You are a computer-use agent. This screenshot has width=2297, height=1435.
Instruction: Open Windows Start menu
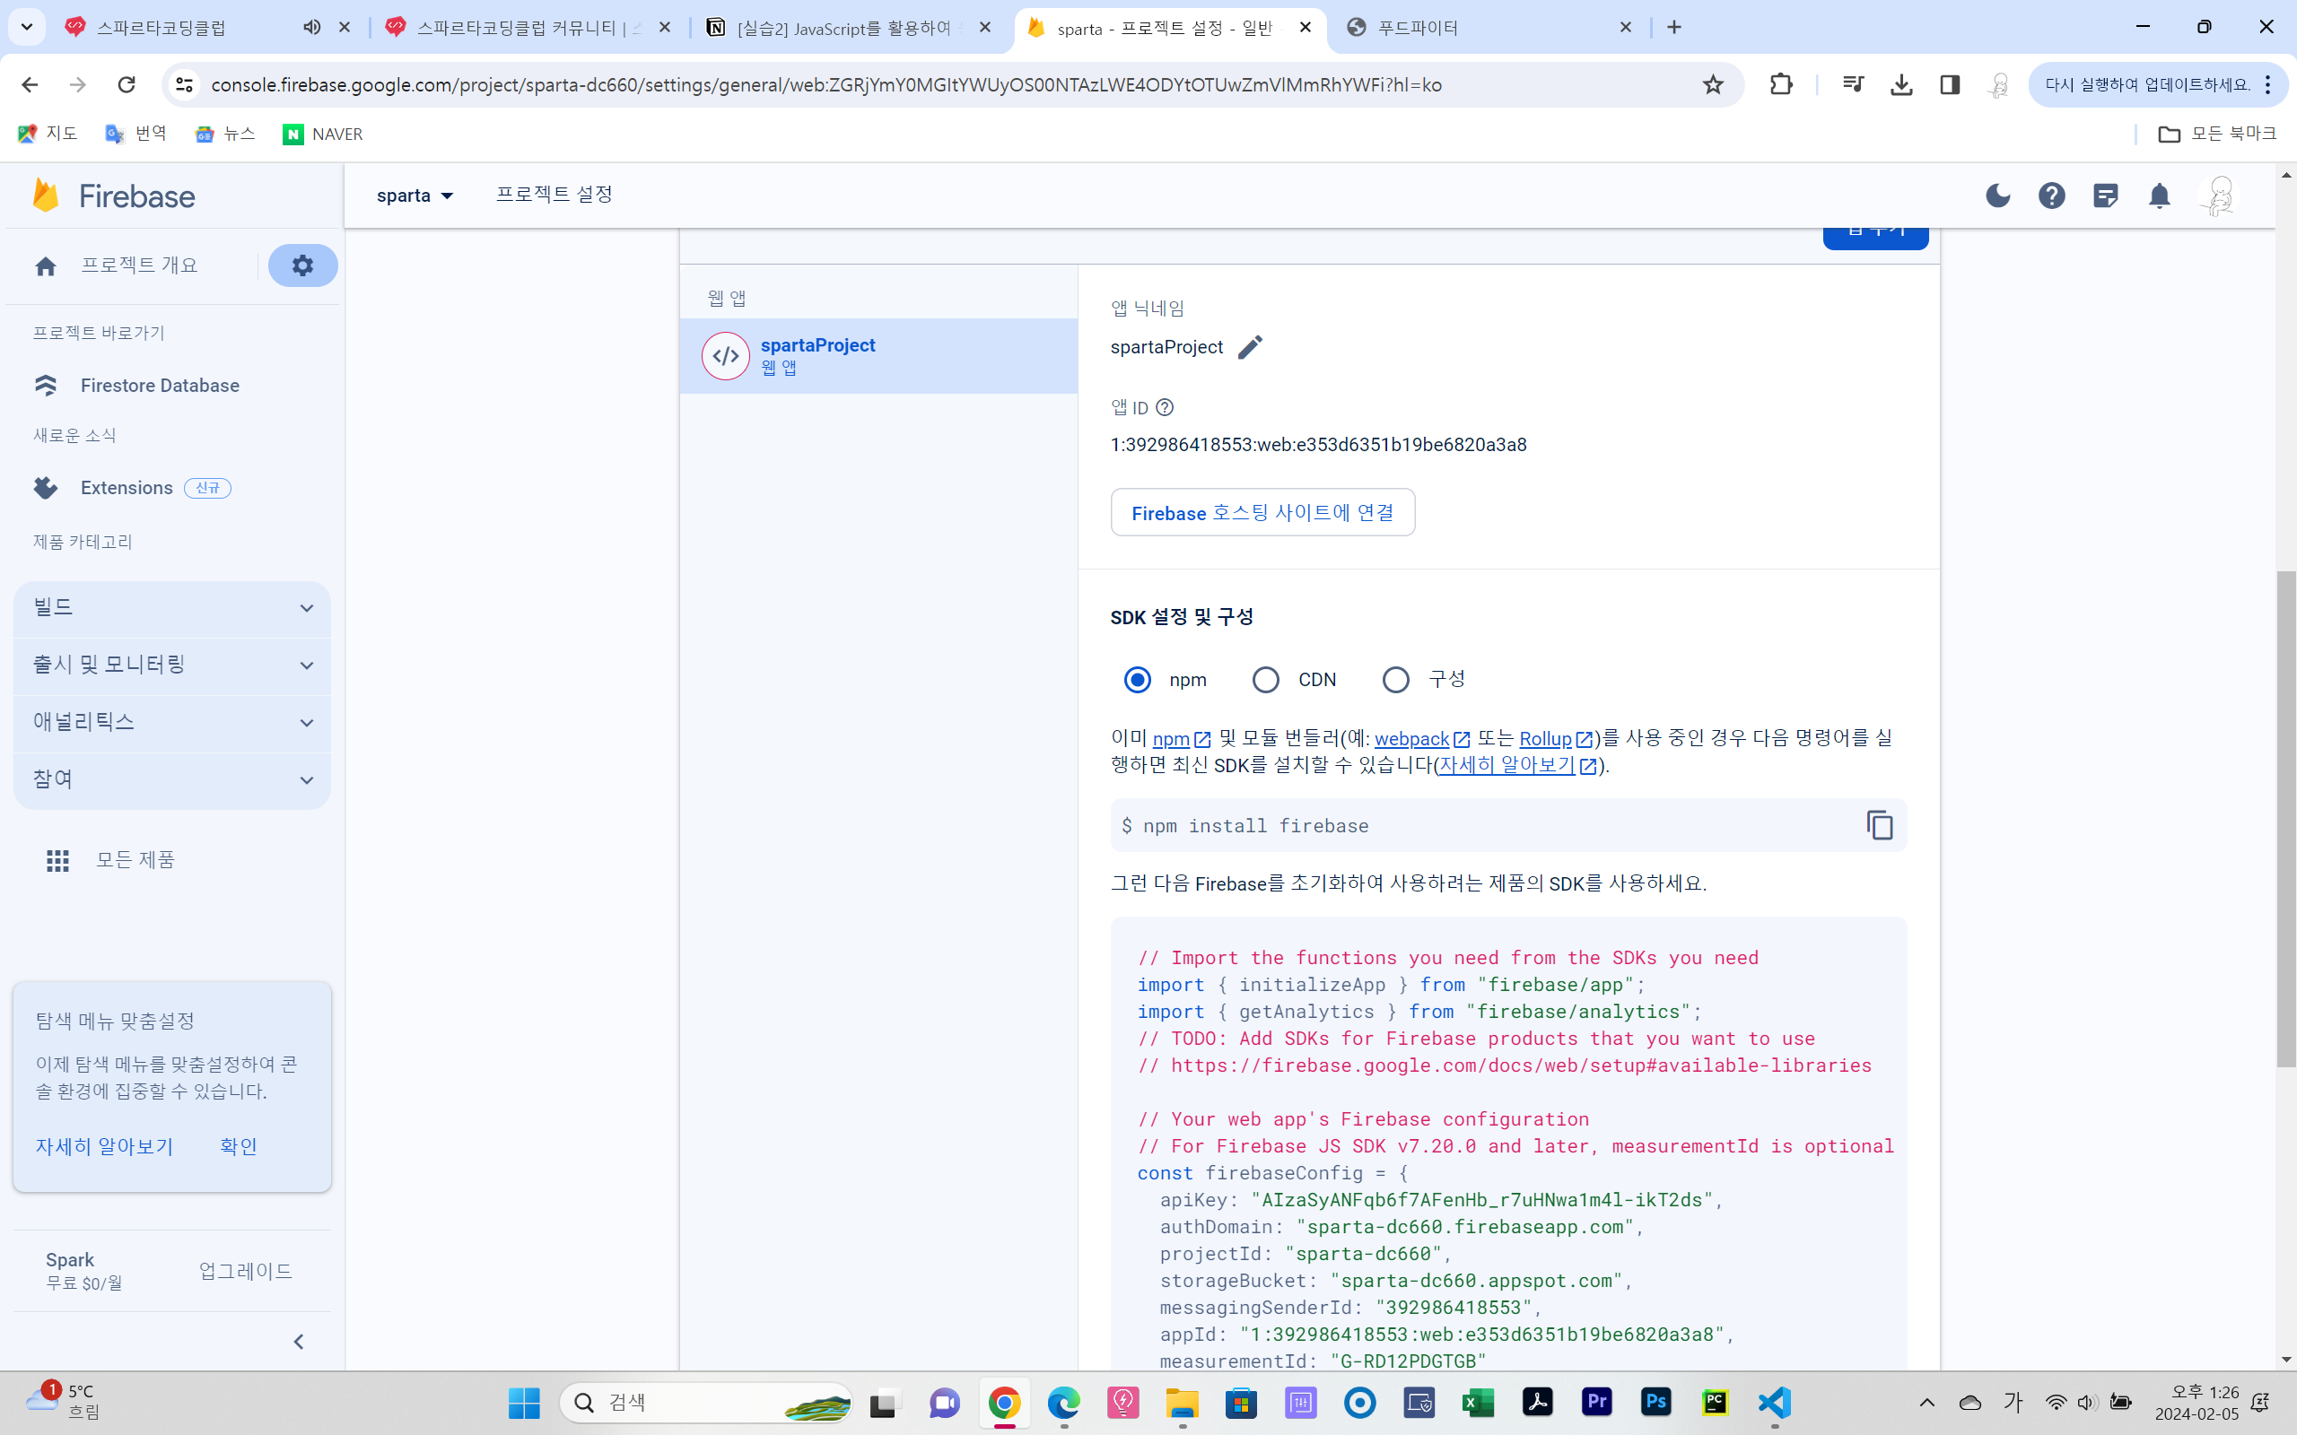pos(524,1403)
